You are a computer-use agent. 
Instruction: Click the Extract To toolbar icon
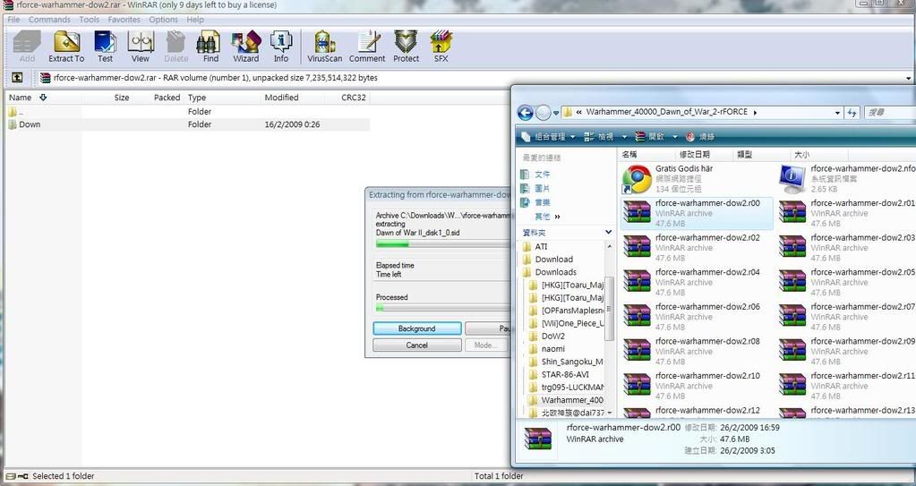66,46
